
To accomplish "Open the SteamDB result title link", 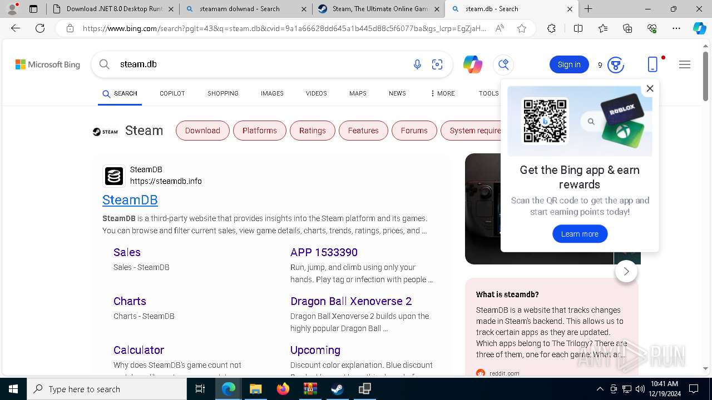I will click(x=130, y=200).
